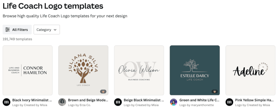
Task: Open the Estelle Darcy life coach template
Action: point(195,70)
